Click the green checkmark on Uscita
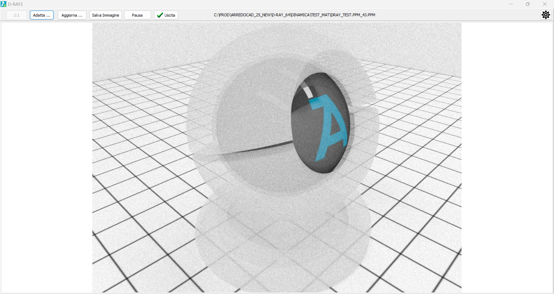The image size is (554, 294). point(160,15)
